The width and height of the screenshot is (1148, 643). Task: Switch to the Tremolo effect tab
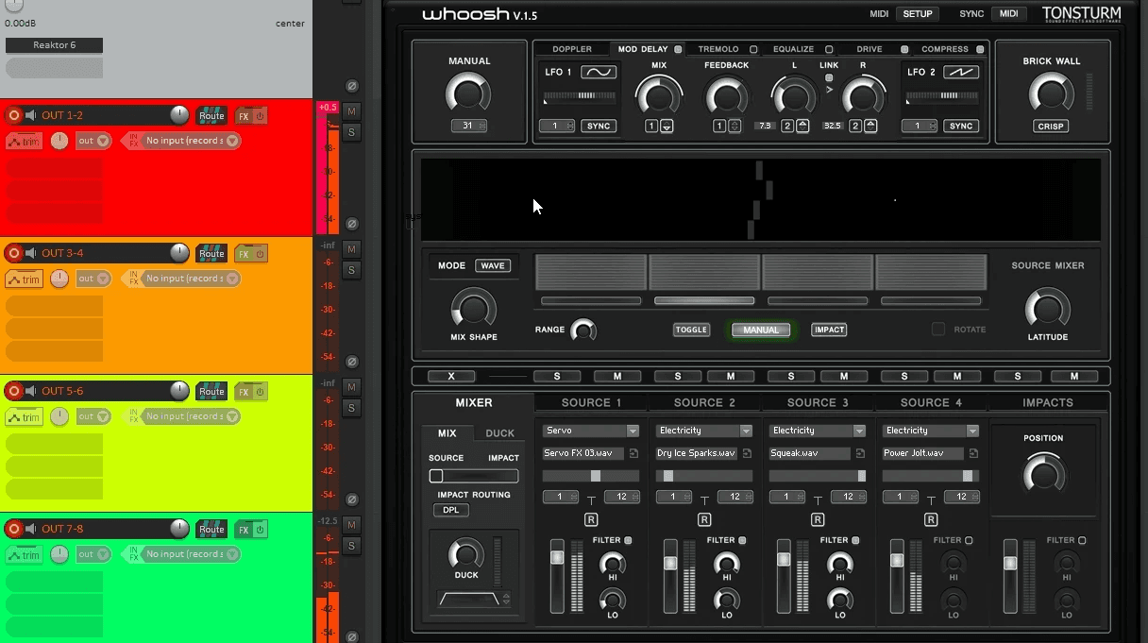coord(718,49)
